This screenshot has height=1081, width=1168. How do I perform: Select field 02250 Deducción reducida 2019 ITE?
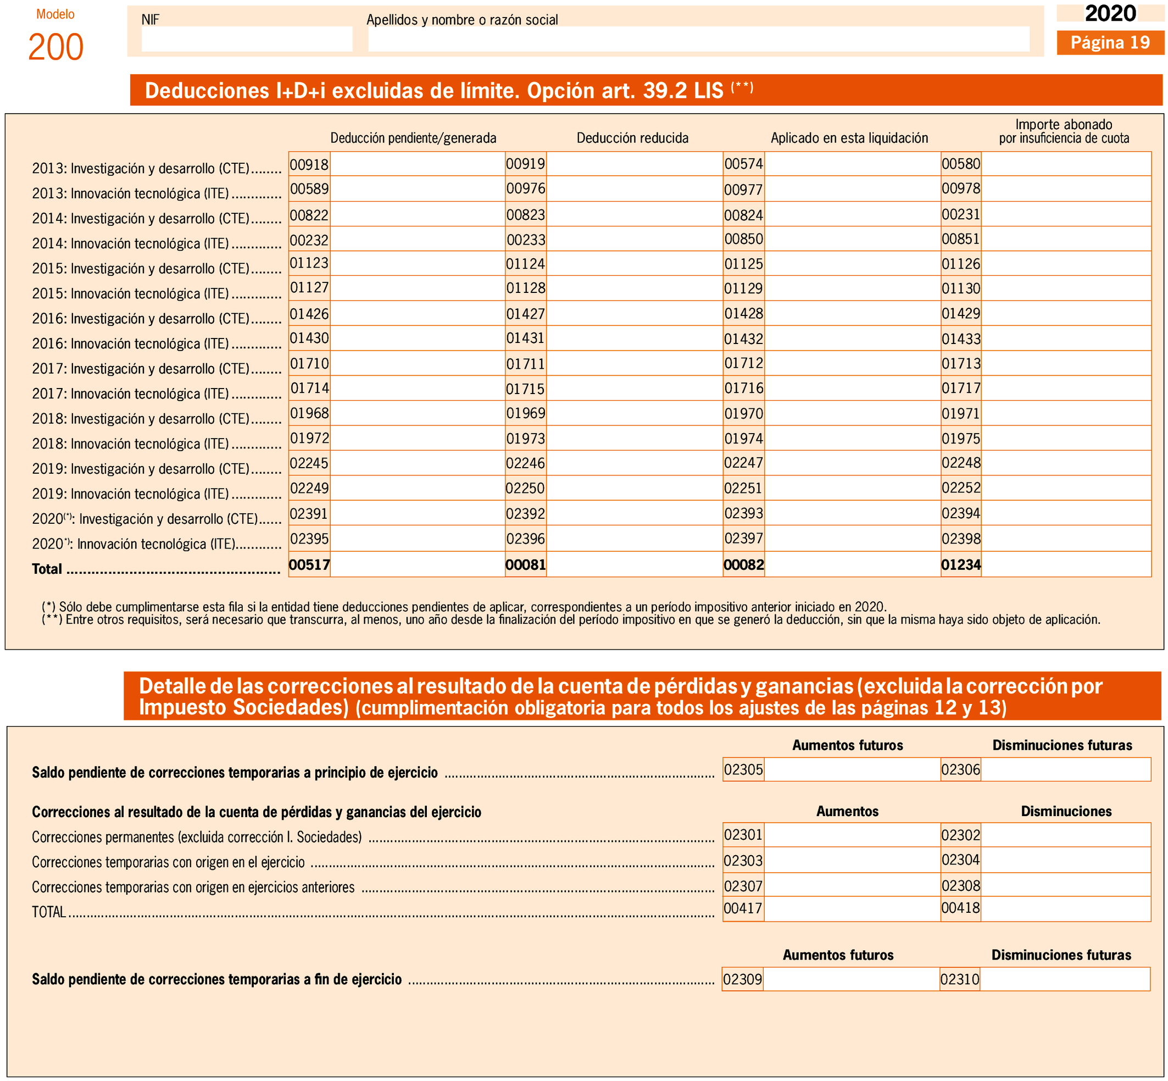pos(635,489)
